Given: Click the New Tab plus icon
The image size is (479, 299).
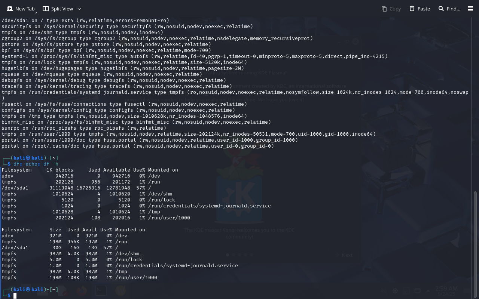Looking at the screenshot, I should 10,9.
